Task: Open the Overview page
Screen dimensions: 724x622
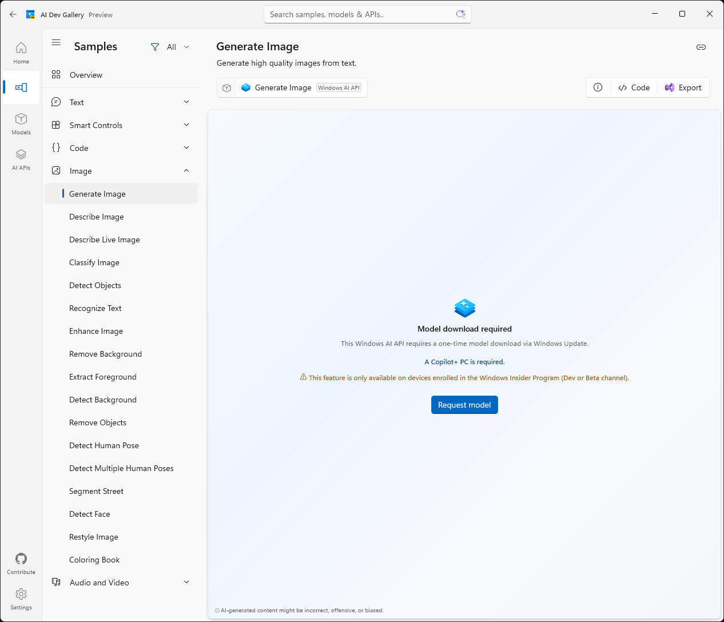Action: pyautogui.click(x=121, y=75)
